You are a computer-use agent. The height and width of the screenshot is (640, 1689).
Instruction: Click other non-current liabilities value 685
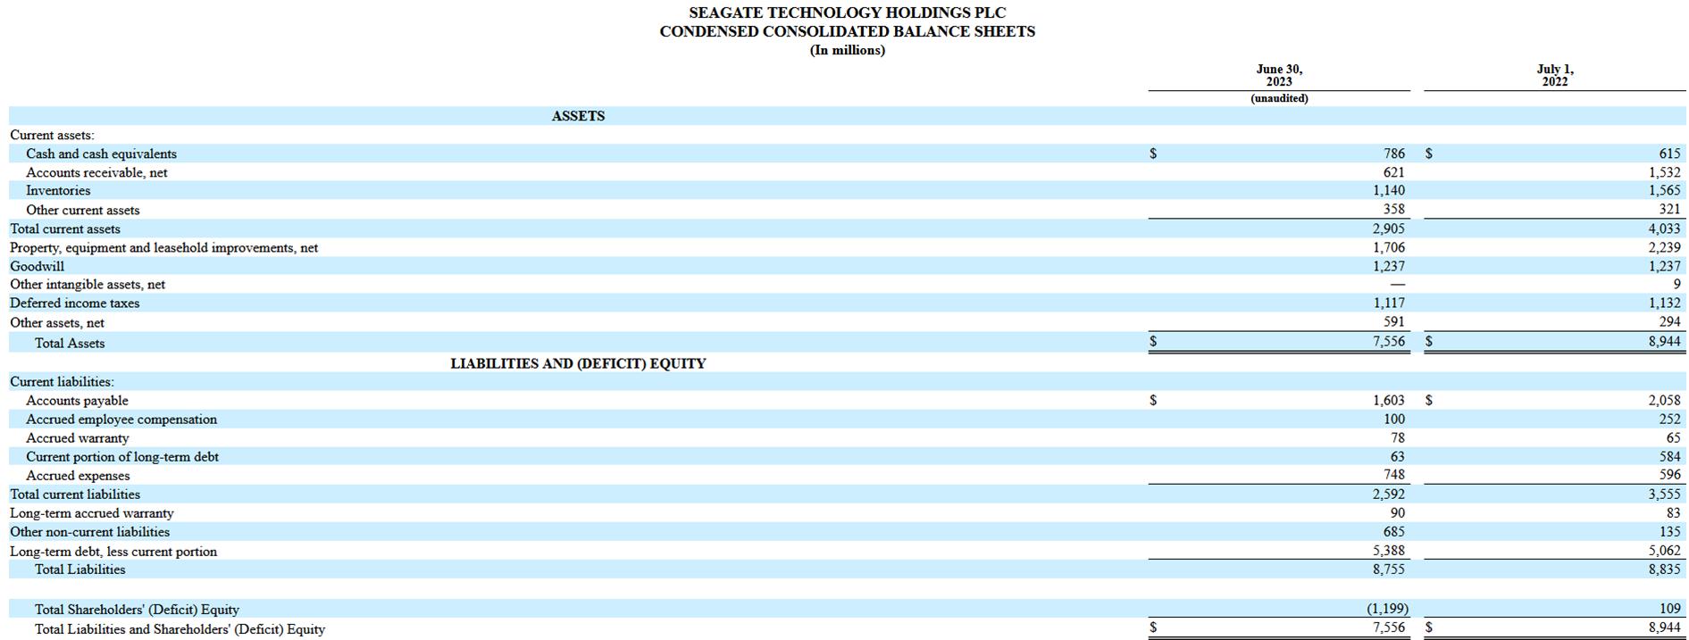click(1393, 531)
